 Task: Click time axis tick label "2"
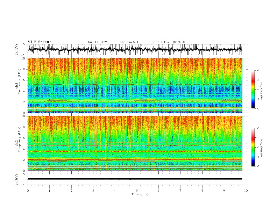[71, 191]
